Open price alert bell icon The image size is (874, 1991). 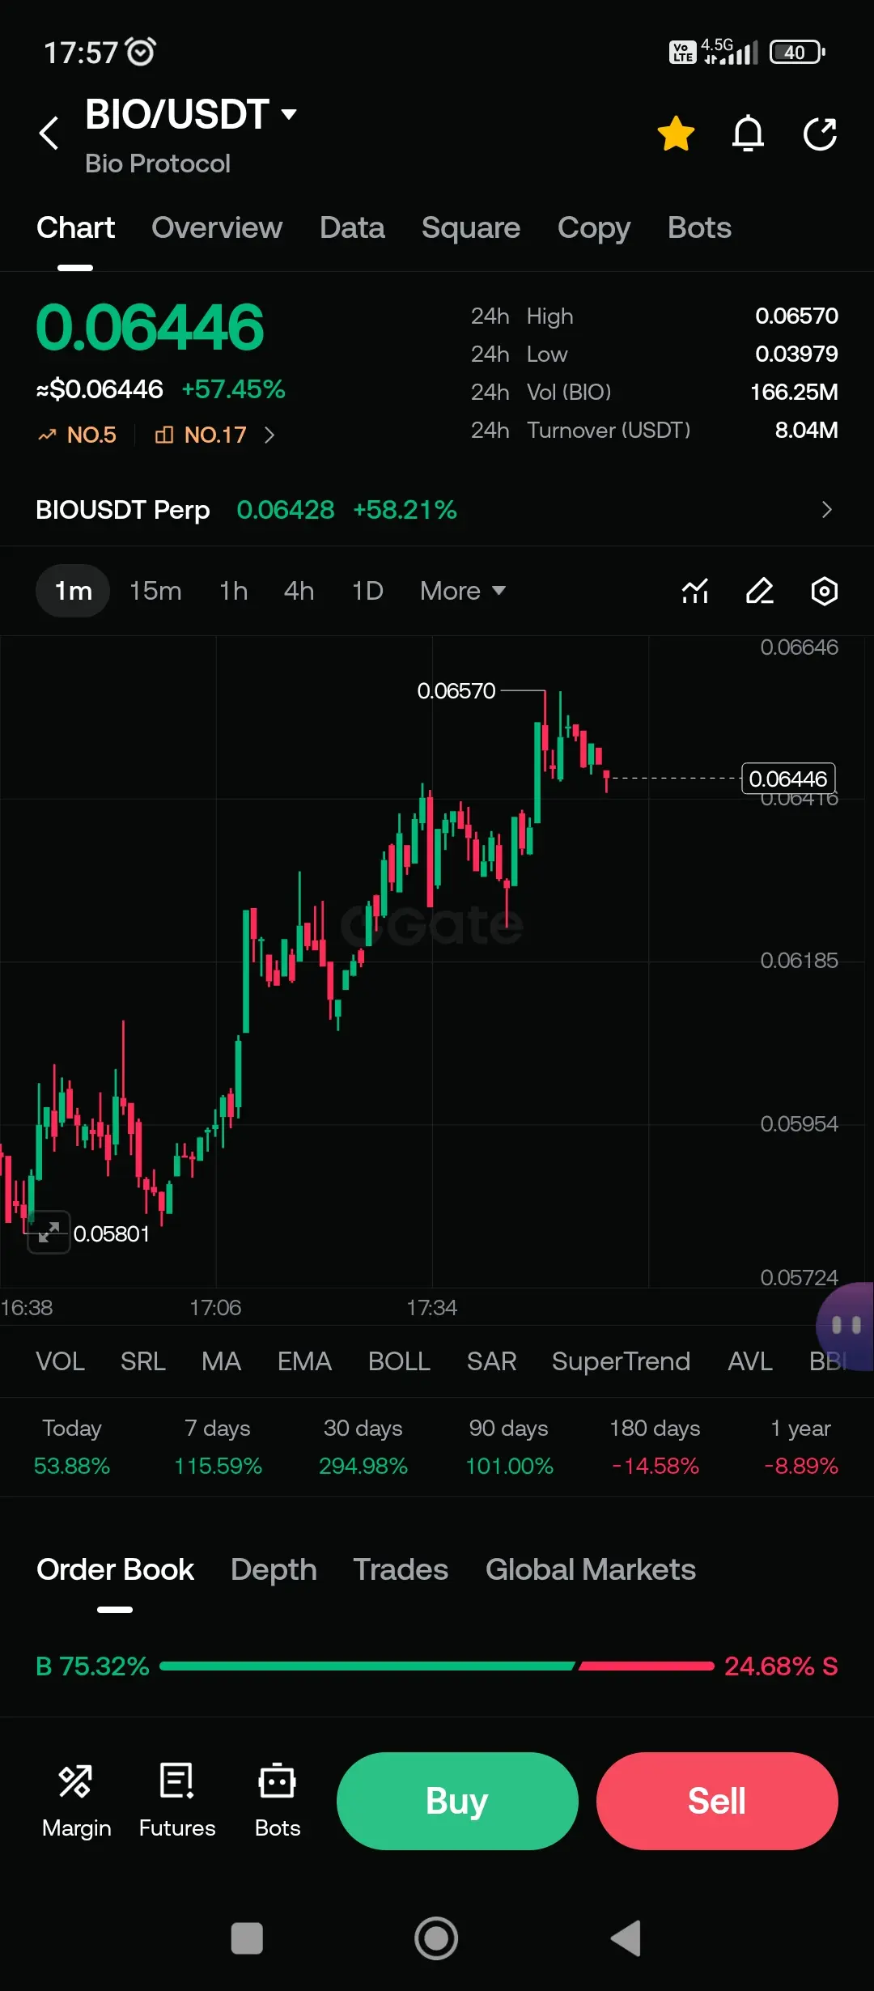[x=748, y=134]
